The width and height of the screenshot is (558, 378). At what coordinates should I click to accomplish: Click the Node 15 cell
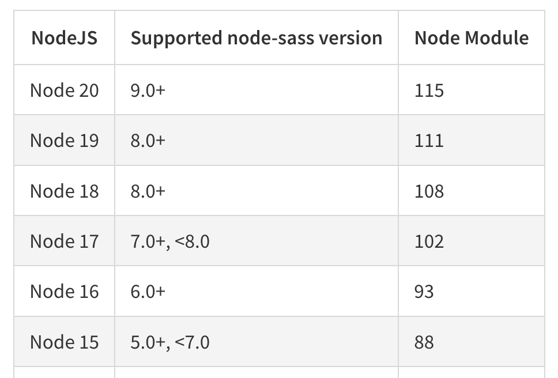[x=65, y=342]
